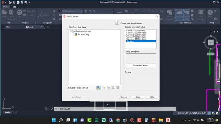This screenshot has width=221, height=124.
Task: Open File Explorer from taskbar
Action: click(x=161, y=120)
